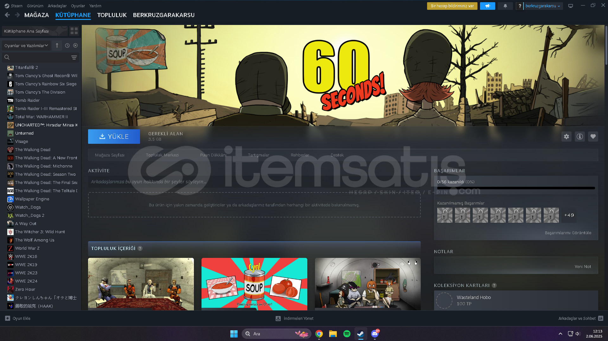Open Trading Cards help question mark

(494, 285)
